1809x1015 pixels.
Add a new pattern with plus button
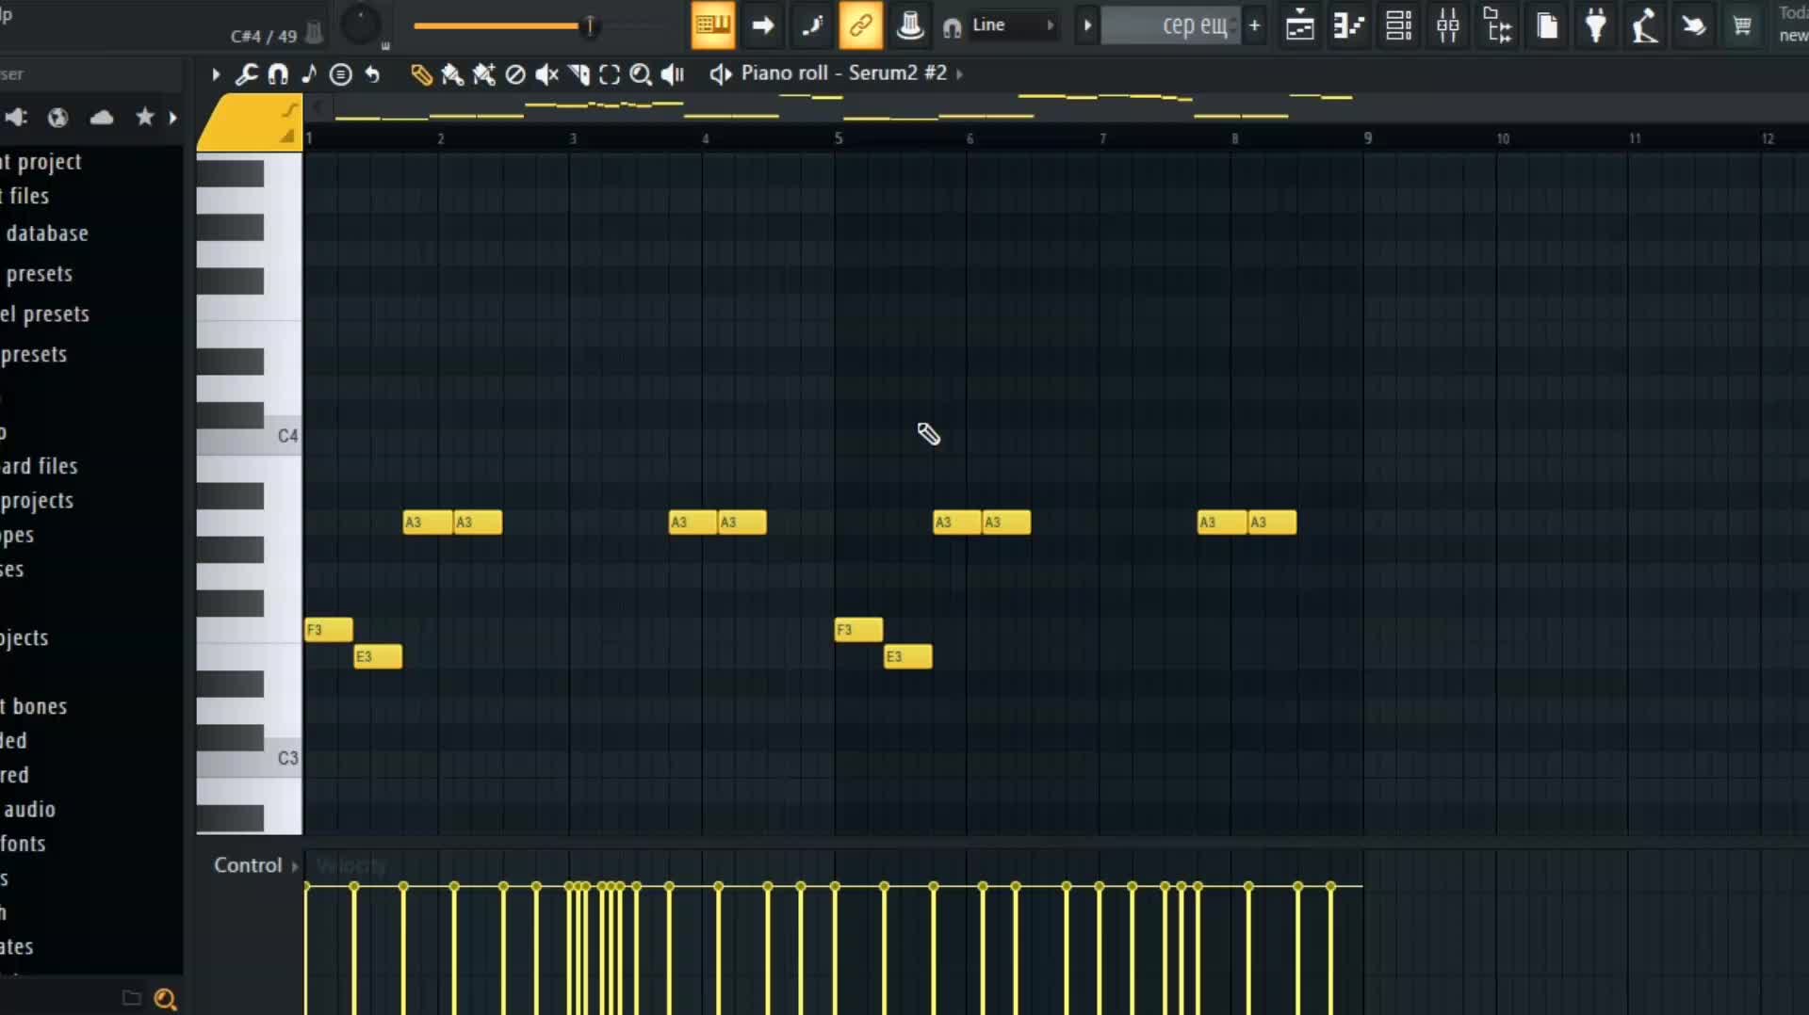[x=1254, y=25]
